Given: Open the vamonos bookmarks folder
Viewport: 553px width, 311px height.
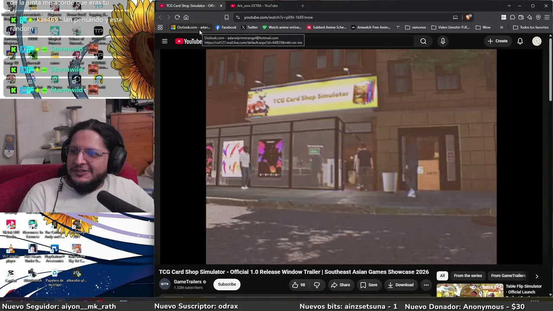Looking at the screenshot, I should click(x=416, y=27).
